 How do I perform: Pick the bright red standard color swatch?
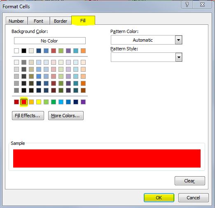(24, 102)
